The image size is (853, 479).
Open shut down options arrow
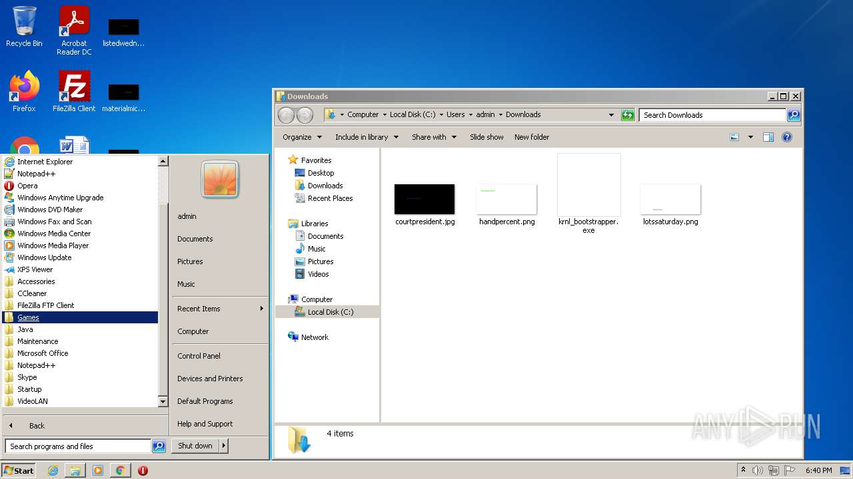[x=223, y=446]
